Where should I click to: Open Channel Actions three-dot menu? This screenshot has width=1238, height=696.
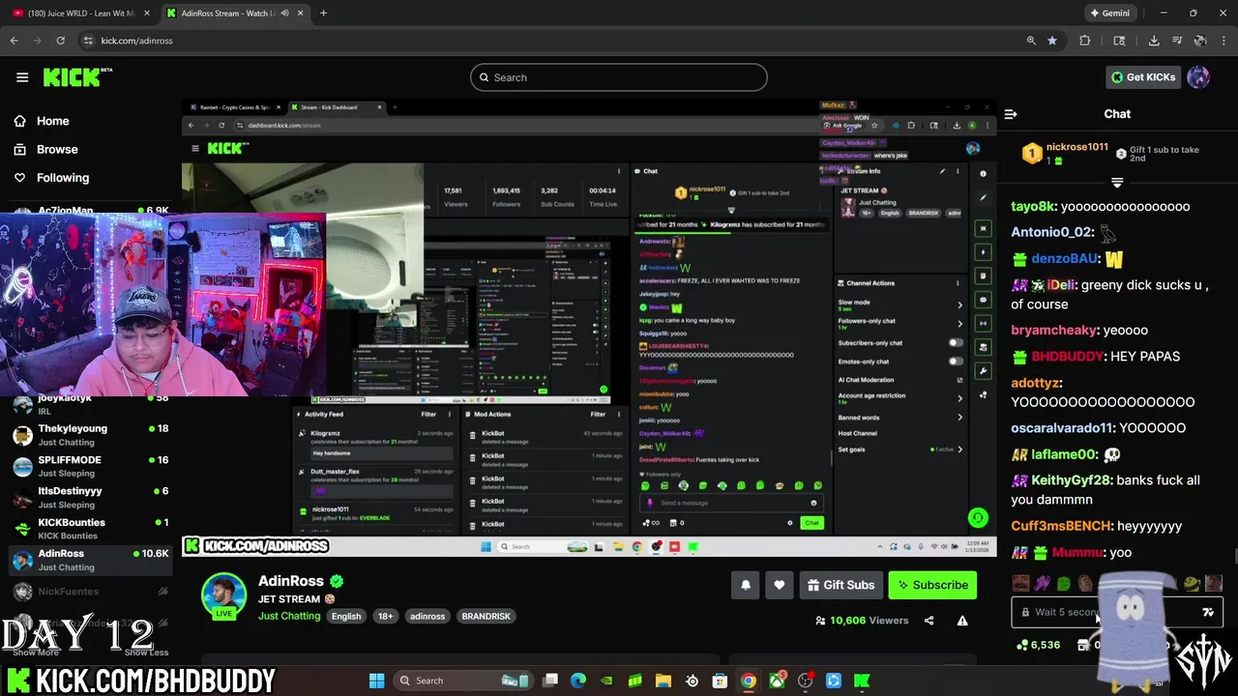click(x=958, y=283)
